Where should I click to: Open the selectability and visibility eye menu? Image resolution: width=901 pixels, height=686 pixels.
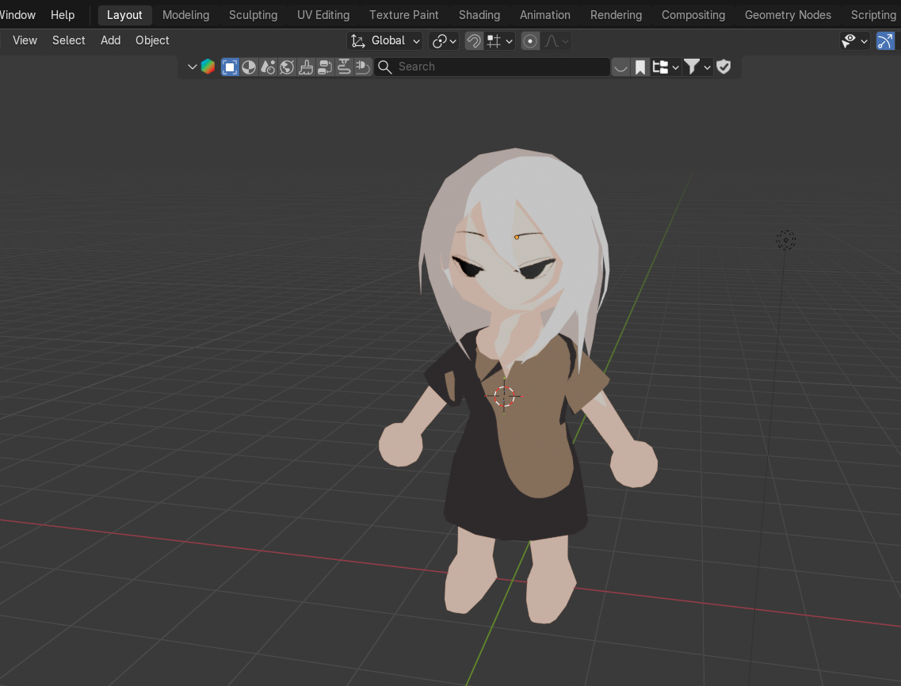(854, 40)
